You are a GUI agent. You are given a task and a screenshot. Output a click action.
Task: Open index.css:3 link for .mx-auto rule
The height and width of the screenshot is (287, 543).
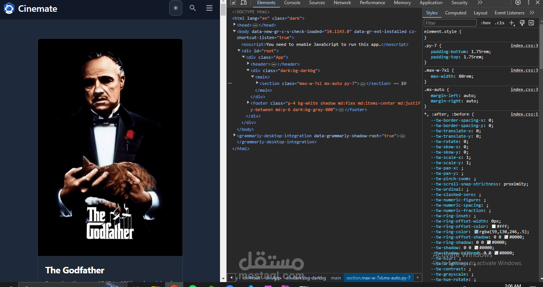point(524,89)
